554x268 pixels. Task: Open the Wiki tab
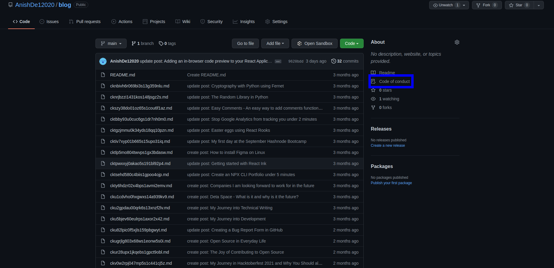[x=183, y=22]
